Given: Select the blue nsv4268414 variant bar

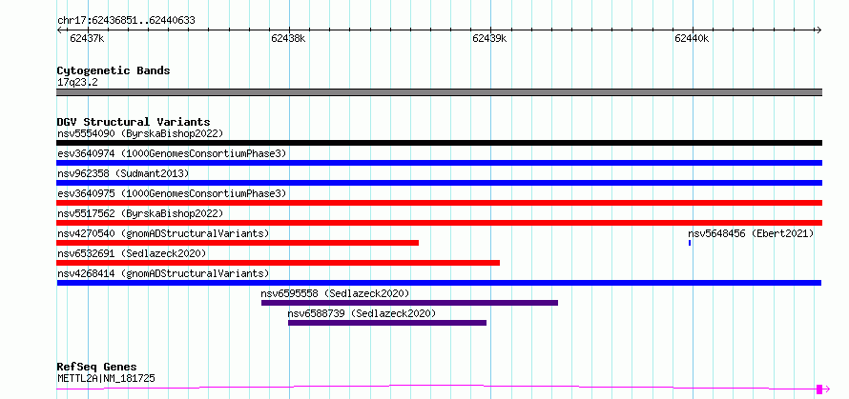Looking at the screenshot, I should [x=439, y=283].
